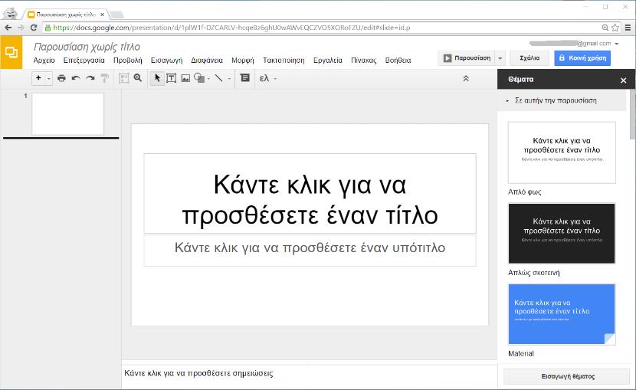
Task: Click the print icon in toolbar
Action: point(61,78)
